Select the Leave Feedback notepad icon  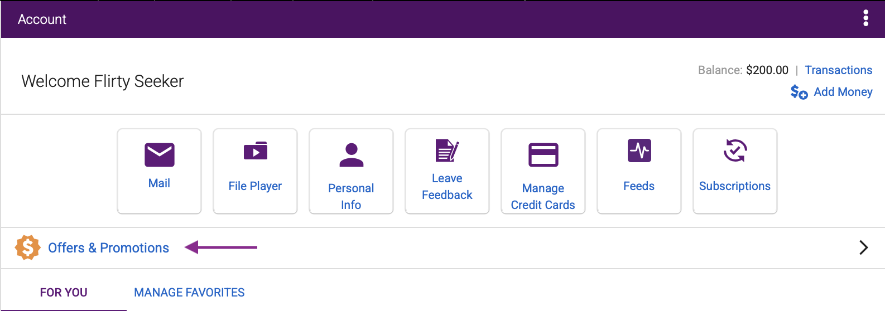(x=447, y=150)
